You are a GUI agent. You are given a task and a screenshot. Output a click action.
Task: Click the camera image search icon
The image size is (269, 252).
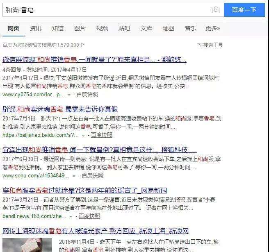tap(215, 10)
